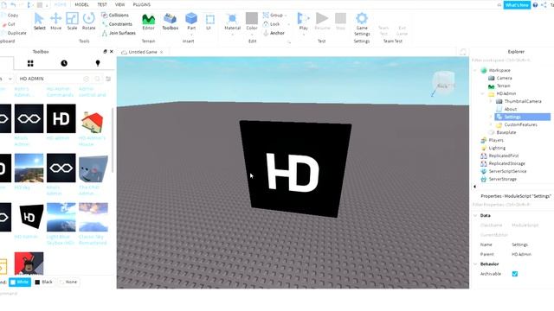Select Camera in Explorer
Viewport: 554px width, 311px height.
tap(504, 78)
